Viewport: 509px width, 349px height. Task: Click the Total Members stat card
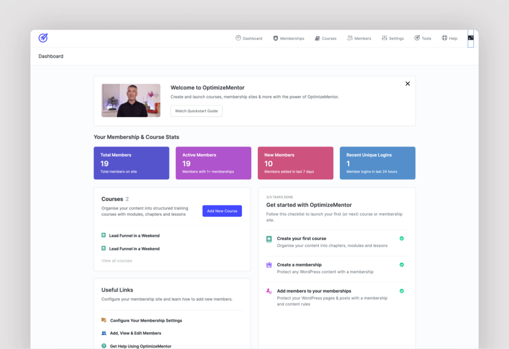tap(131, 163)
